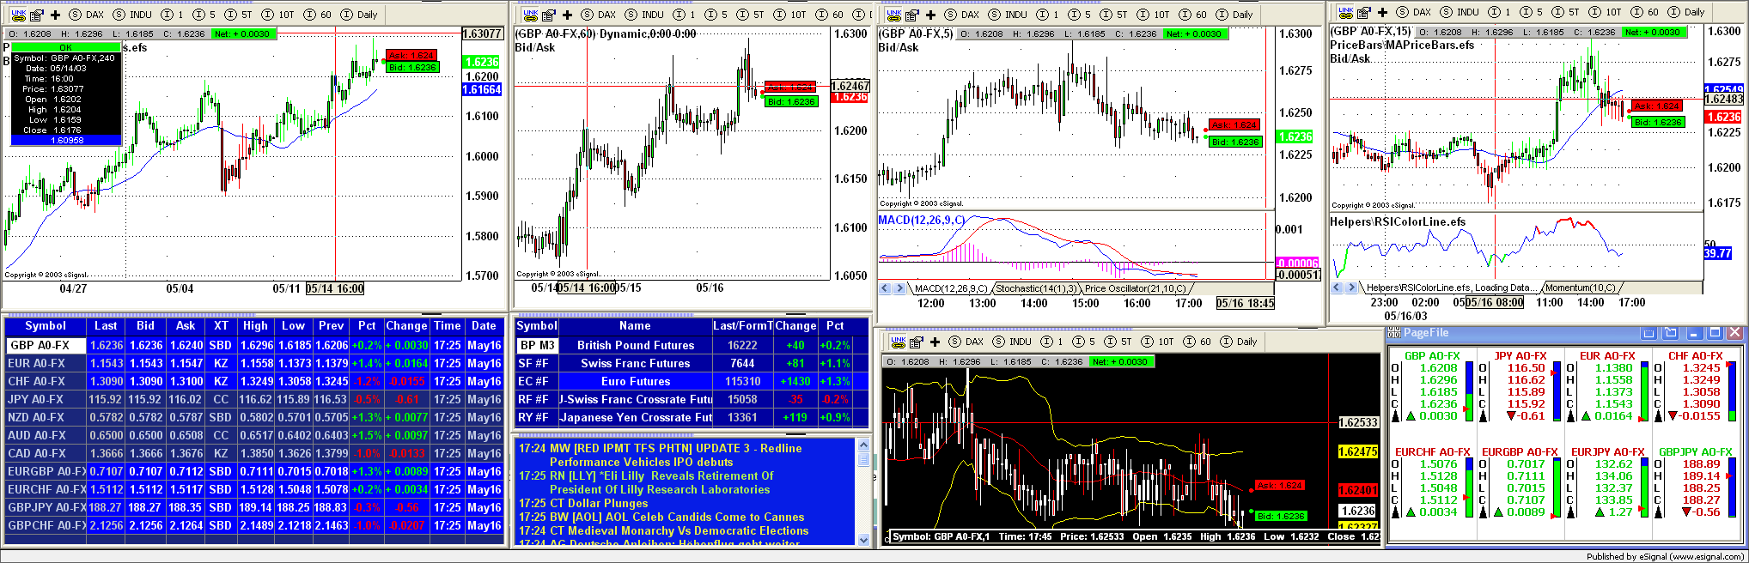Click the plus icon in the 60-minute chart toolbar
Screen dimensions: 1749x563
[568, 15]
